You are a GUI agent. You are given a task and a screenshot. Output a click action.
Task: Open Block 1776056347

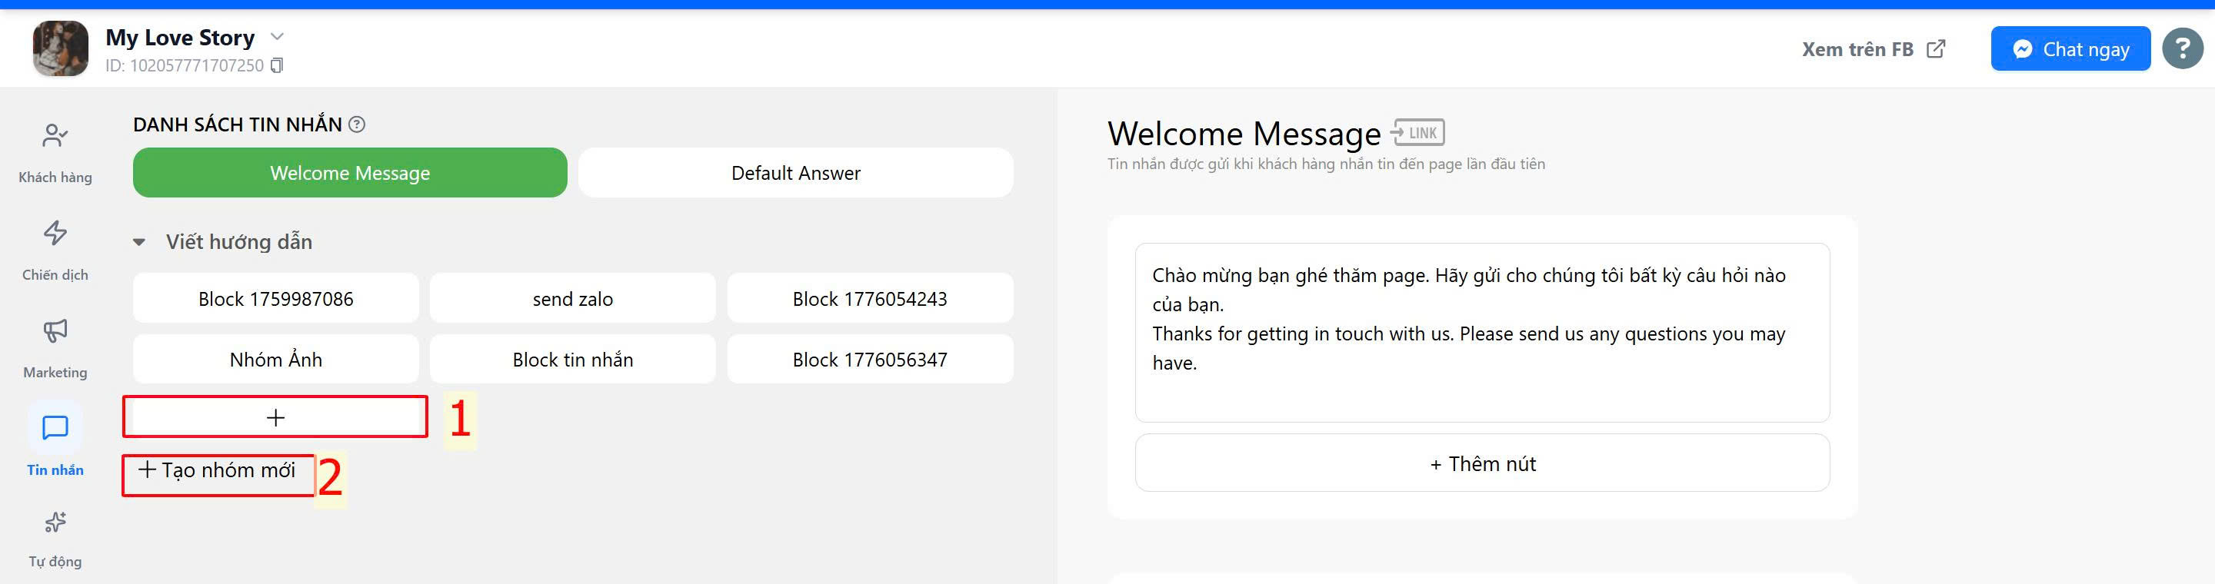(x=870, y=359)
